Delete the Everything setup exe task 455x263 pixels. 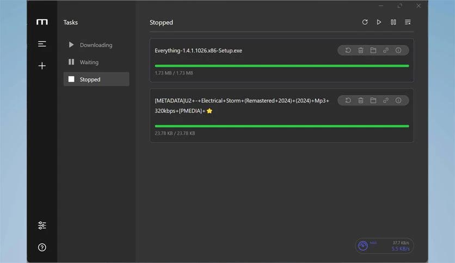[x=361, y=51]
